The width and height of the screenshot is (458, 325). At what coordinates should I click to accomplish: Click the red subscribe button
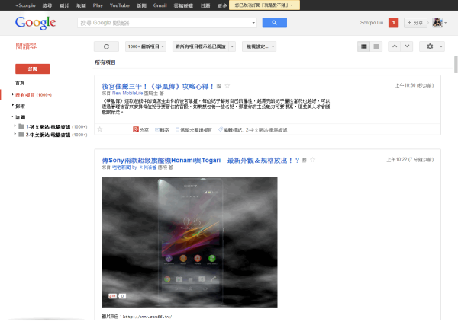(32, 69)
